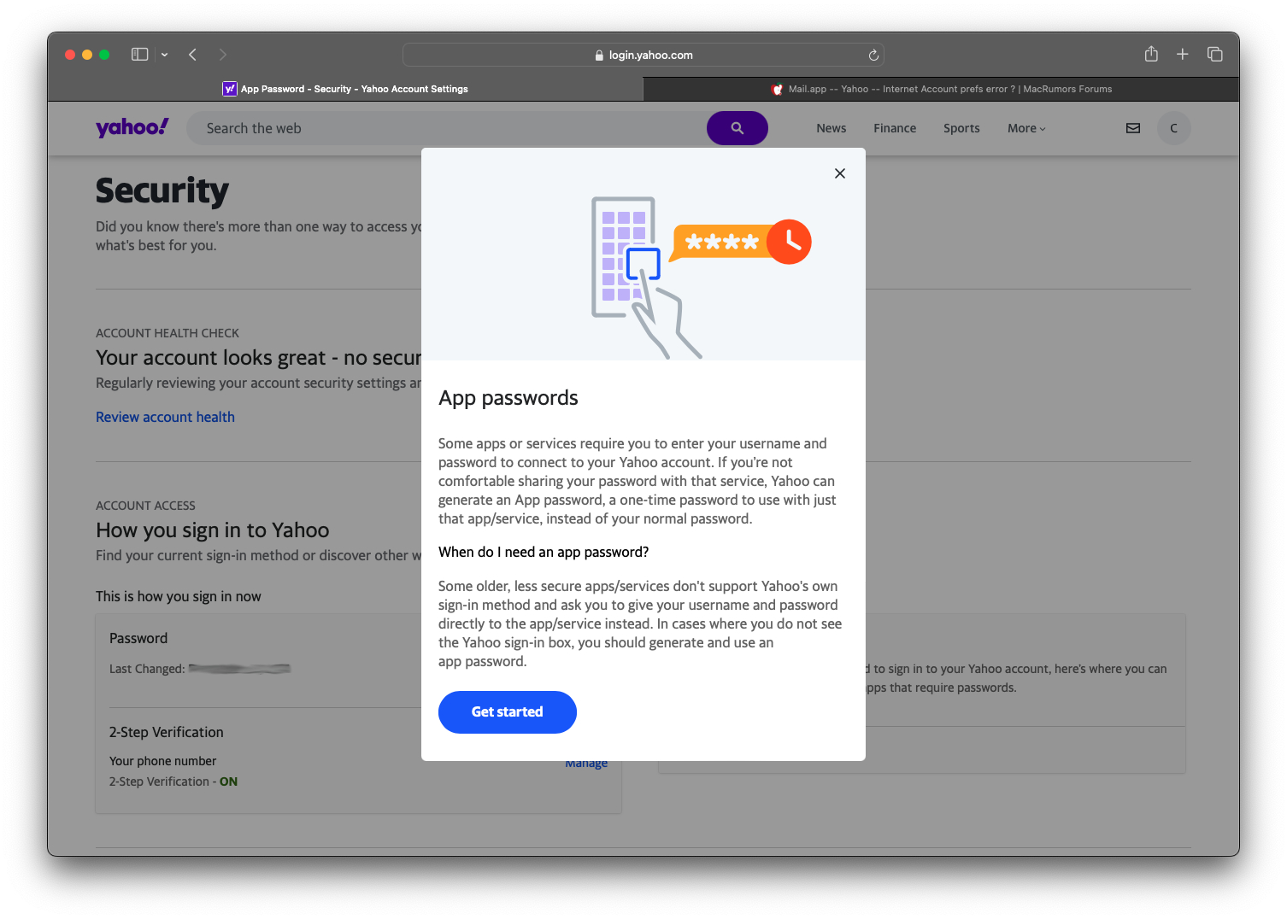Open the Sports link
1287x919 pixels.
click(x=961, y=128)
